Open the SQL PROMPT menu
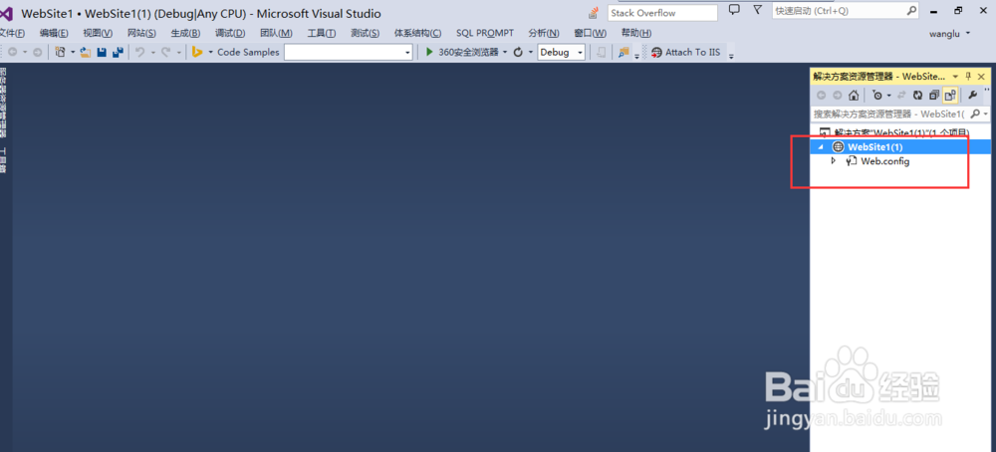Image resolution: width=996 pixels, height=452 pixels. (x=485, y=33)
